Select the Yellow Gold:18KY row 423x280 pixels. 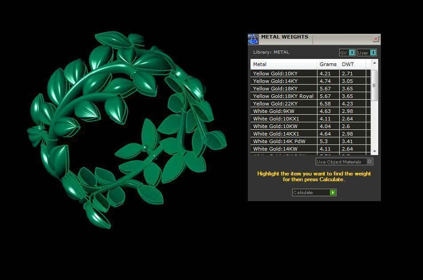pos(310,89)
